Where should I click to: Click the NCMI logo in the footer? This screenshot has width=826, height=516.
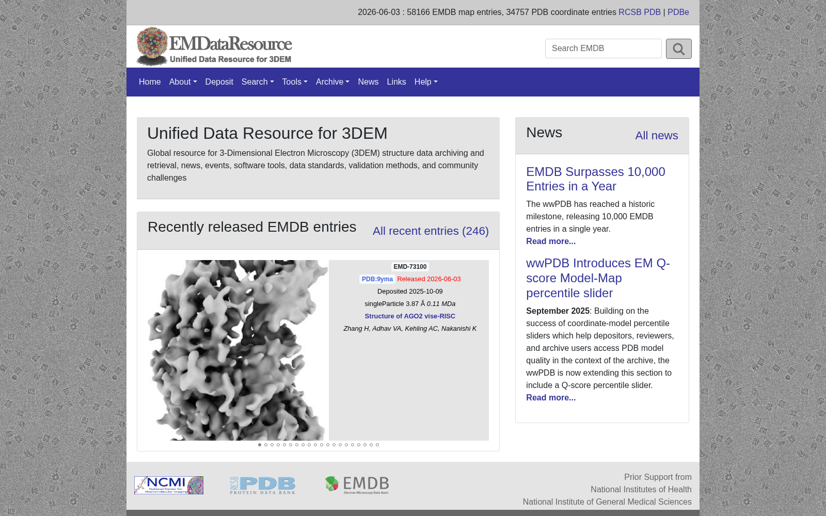click(169, 485)
